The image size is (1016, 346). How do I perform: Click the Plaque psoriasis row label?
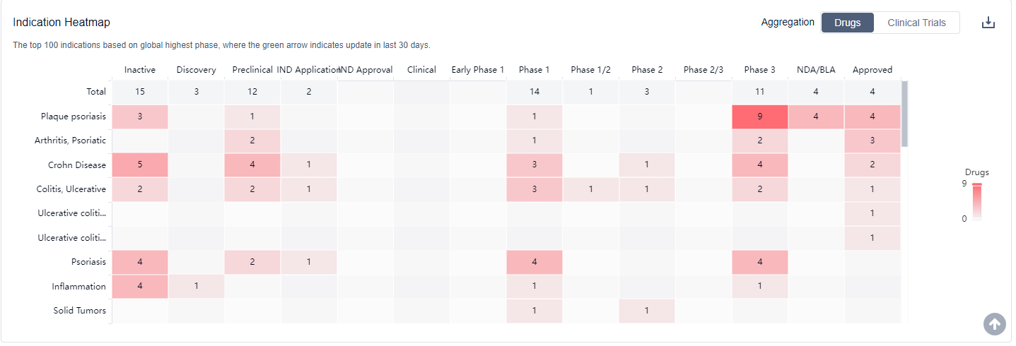[x=73, y=117]
